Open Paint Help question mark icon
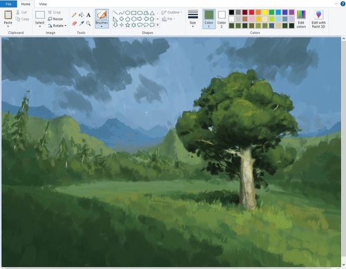346x269 pixels. 343,3
